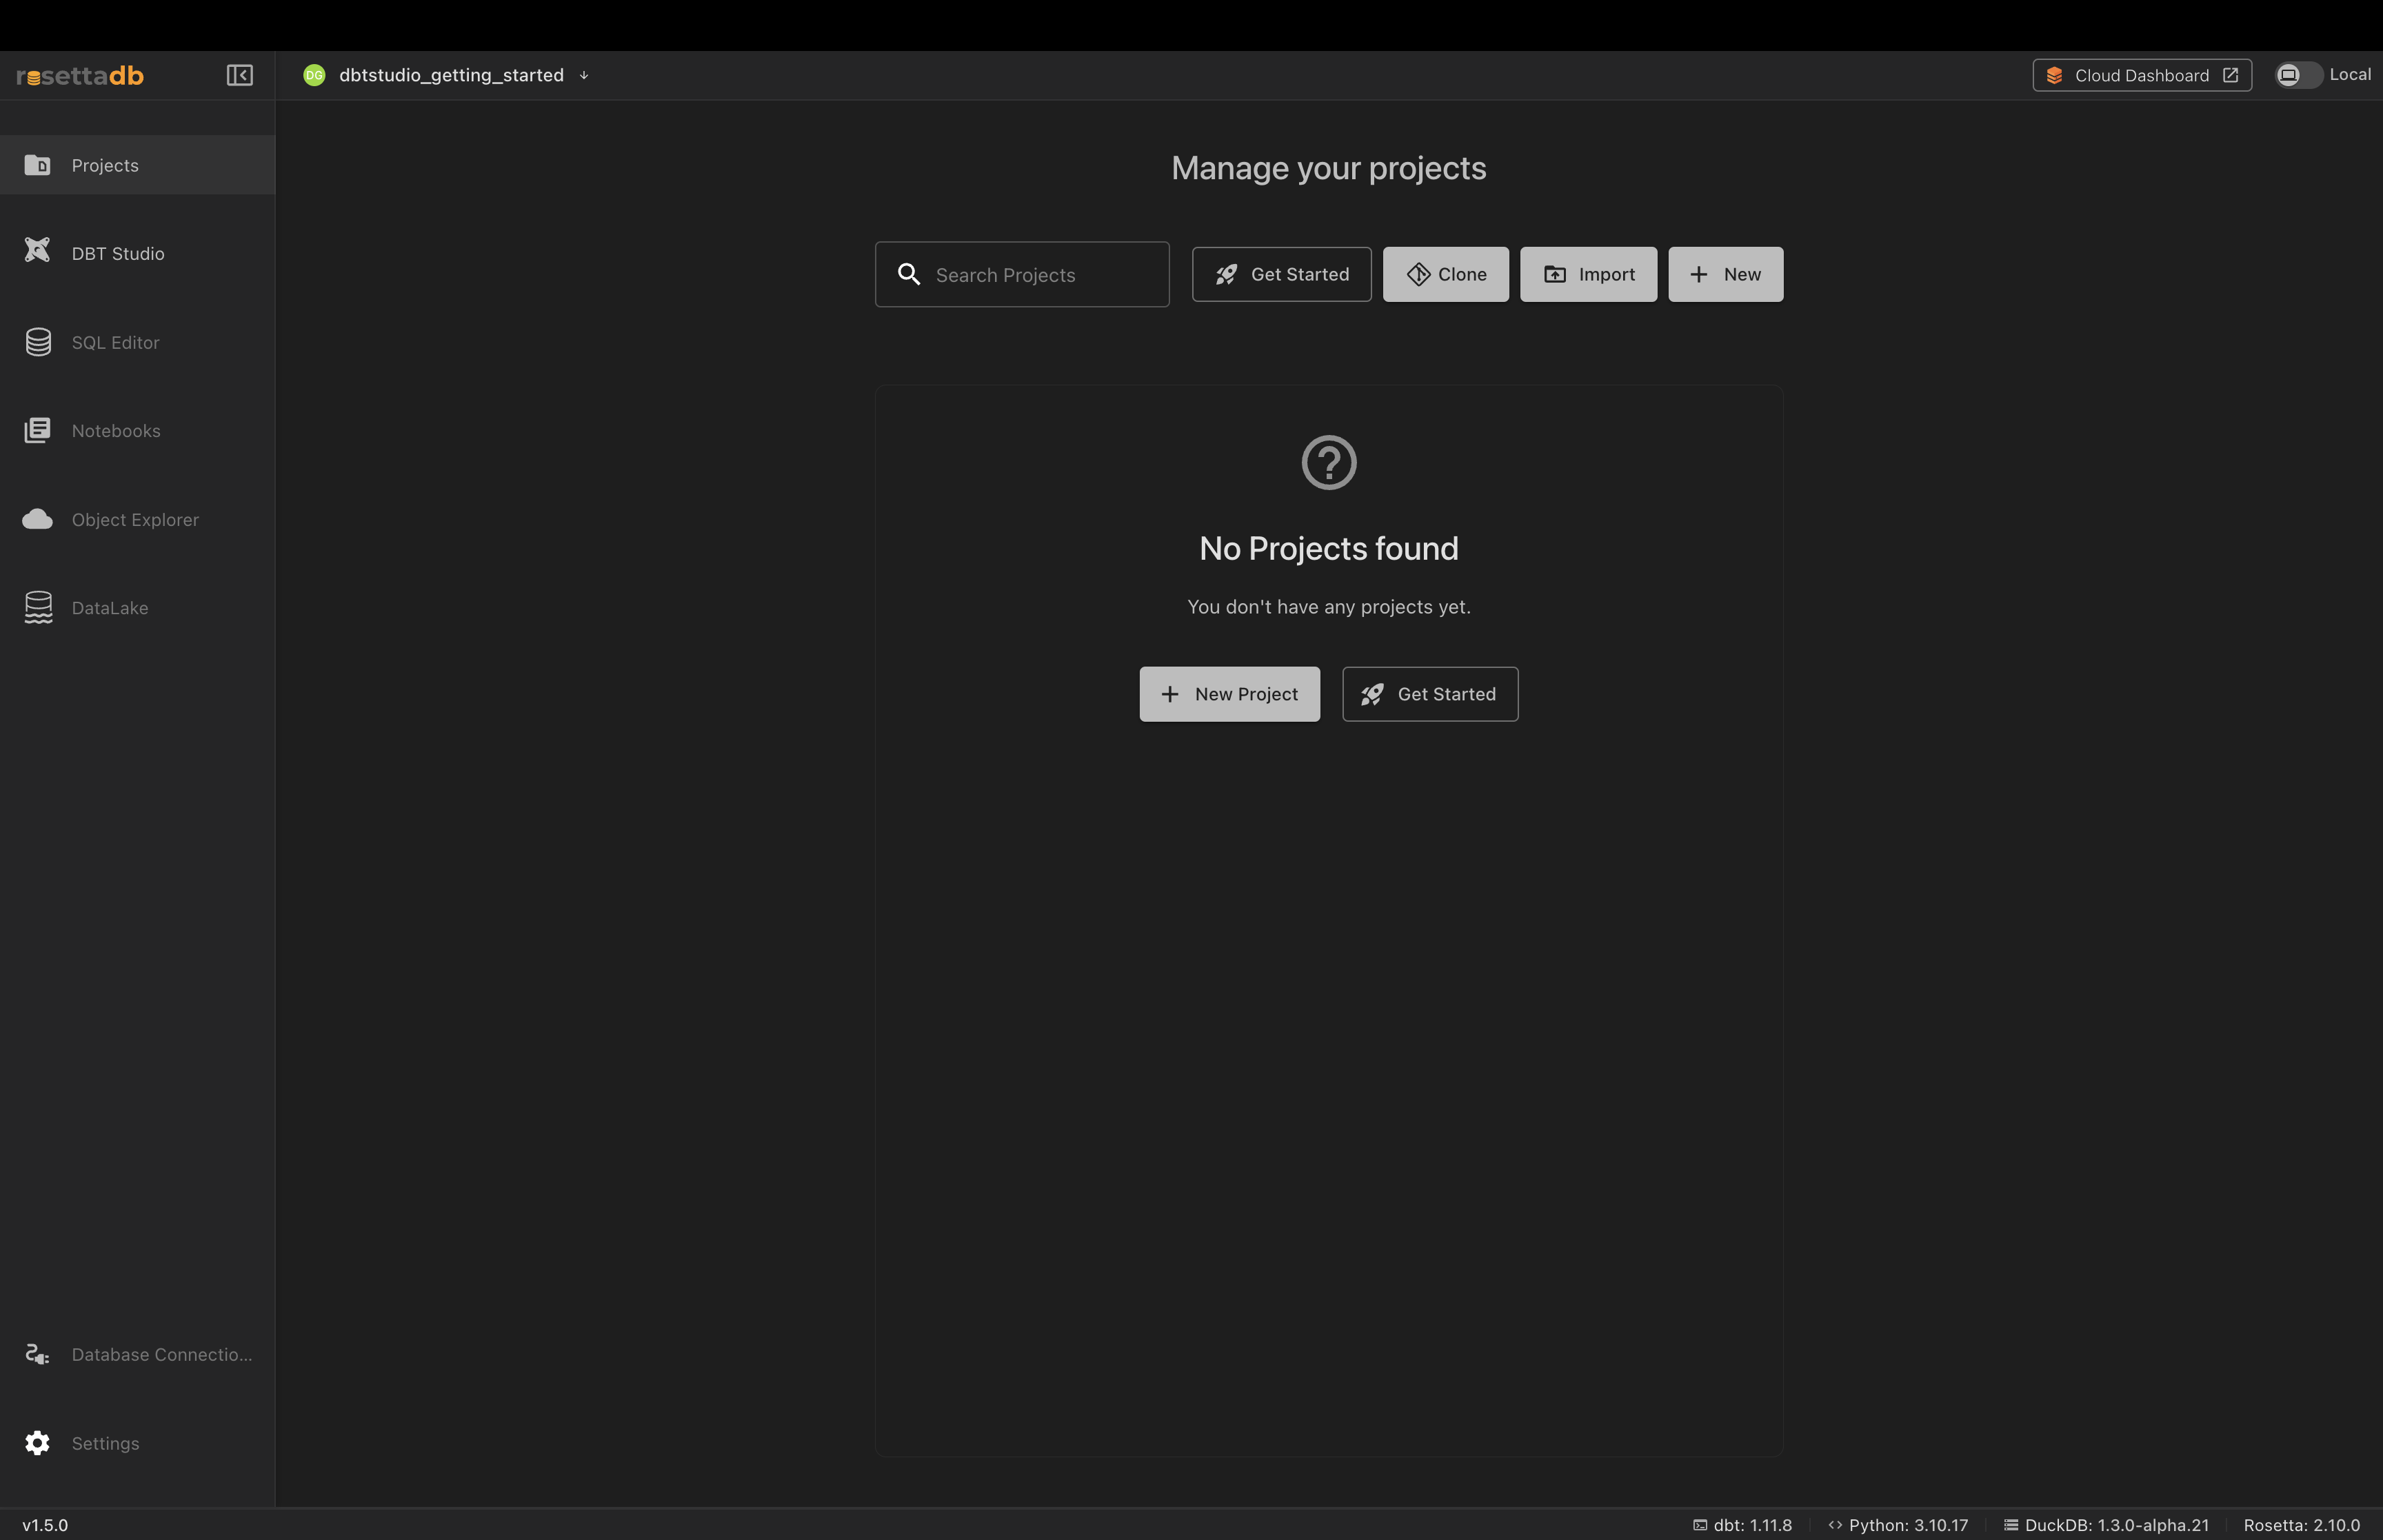The image size is (2383, 1540).
Task: Open the Cloud Dashboard link
Action: coord(2142,75)
